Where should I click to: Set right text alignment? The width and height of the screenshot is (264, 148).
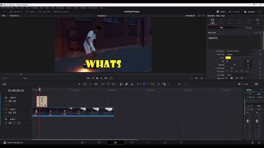(237, 78)
